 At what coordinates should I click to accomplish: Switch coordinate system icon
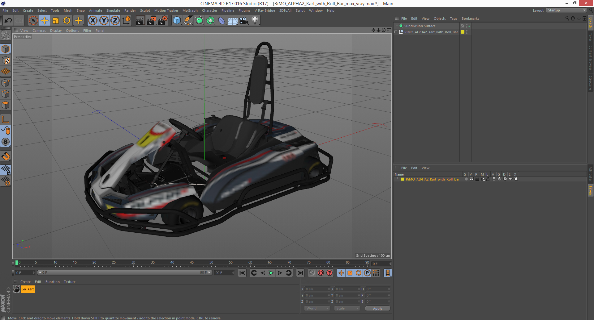click(x=127, y=21)
